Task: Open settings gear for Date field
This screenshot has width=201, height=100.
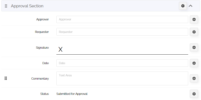Action: point(194,63)
